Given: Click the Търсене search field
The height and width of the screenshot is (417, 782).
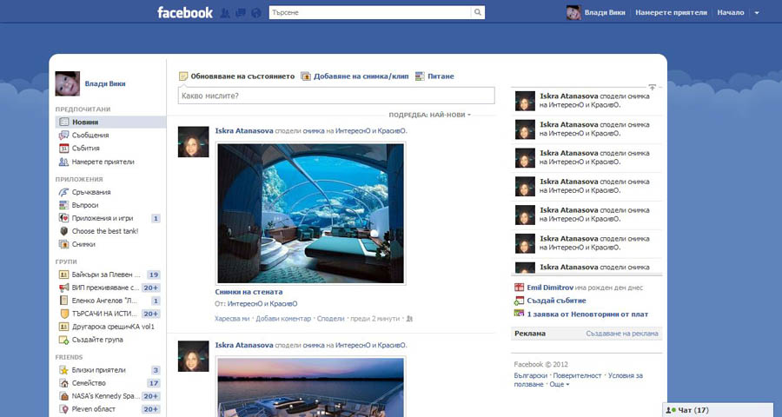Looking at the screenshot, I should (x=370, y=12).
